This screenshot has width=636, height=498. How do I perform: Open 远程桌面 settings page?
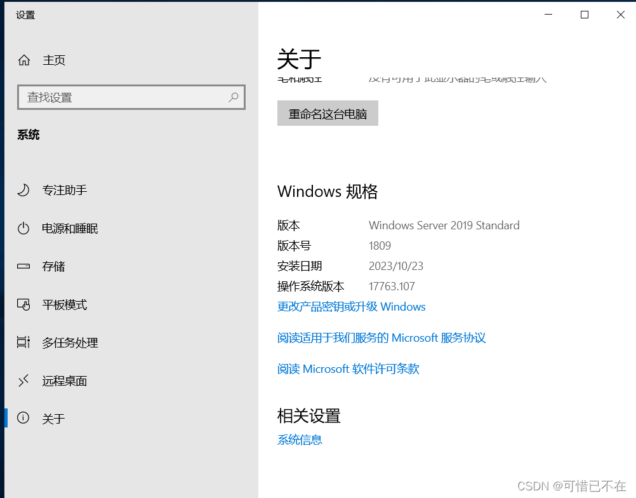65,380
